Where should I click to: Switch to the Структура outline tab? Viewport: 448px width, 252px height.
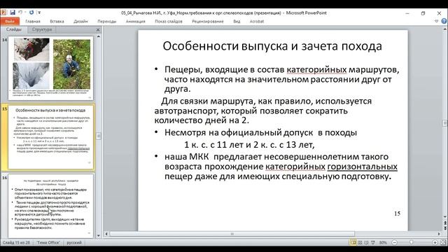(x=42, y=29)
